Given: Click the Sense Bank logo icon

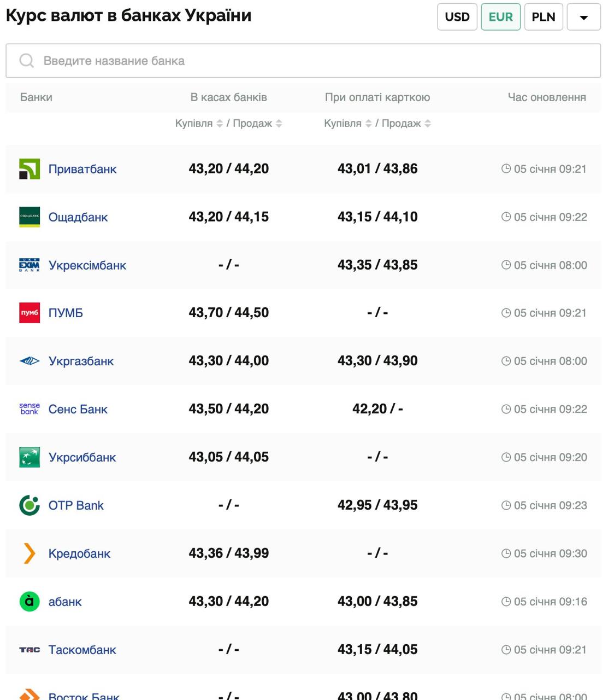Looking at the screenshot, I should [29, 409].
